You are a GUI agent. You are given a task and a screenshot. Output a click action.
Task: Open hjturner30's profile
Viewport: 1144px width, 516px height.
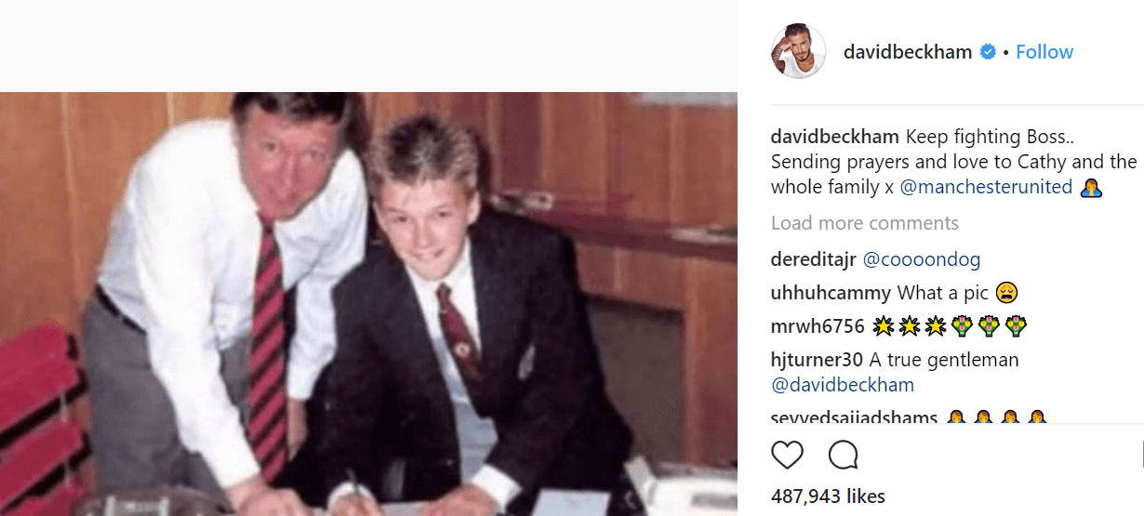818,360
